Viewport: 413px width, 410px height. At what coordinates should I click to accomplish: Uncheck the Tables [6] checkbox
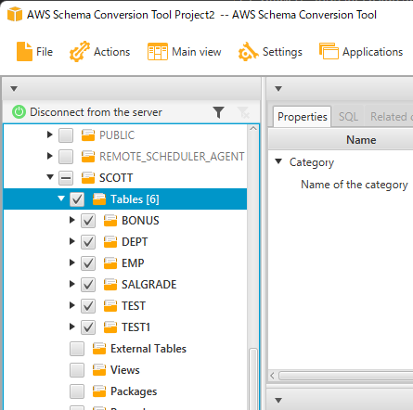coord(77,199)
